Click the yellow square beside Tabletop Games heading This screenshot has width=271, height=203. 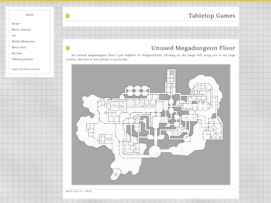tap(68, 16)
